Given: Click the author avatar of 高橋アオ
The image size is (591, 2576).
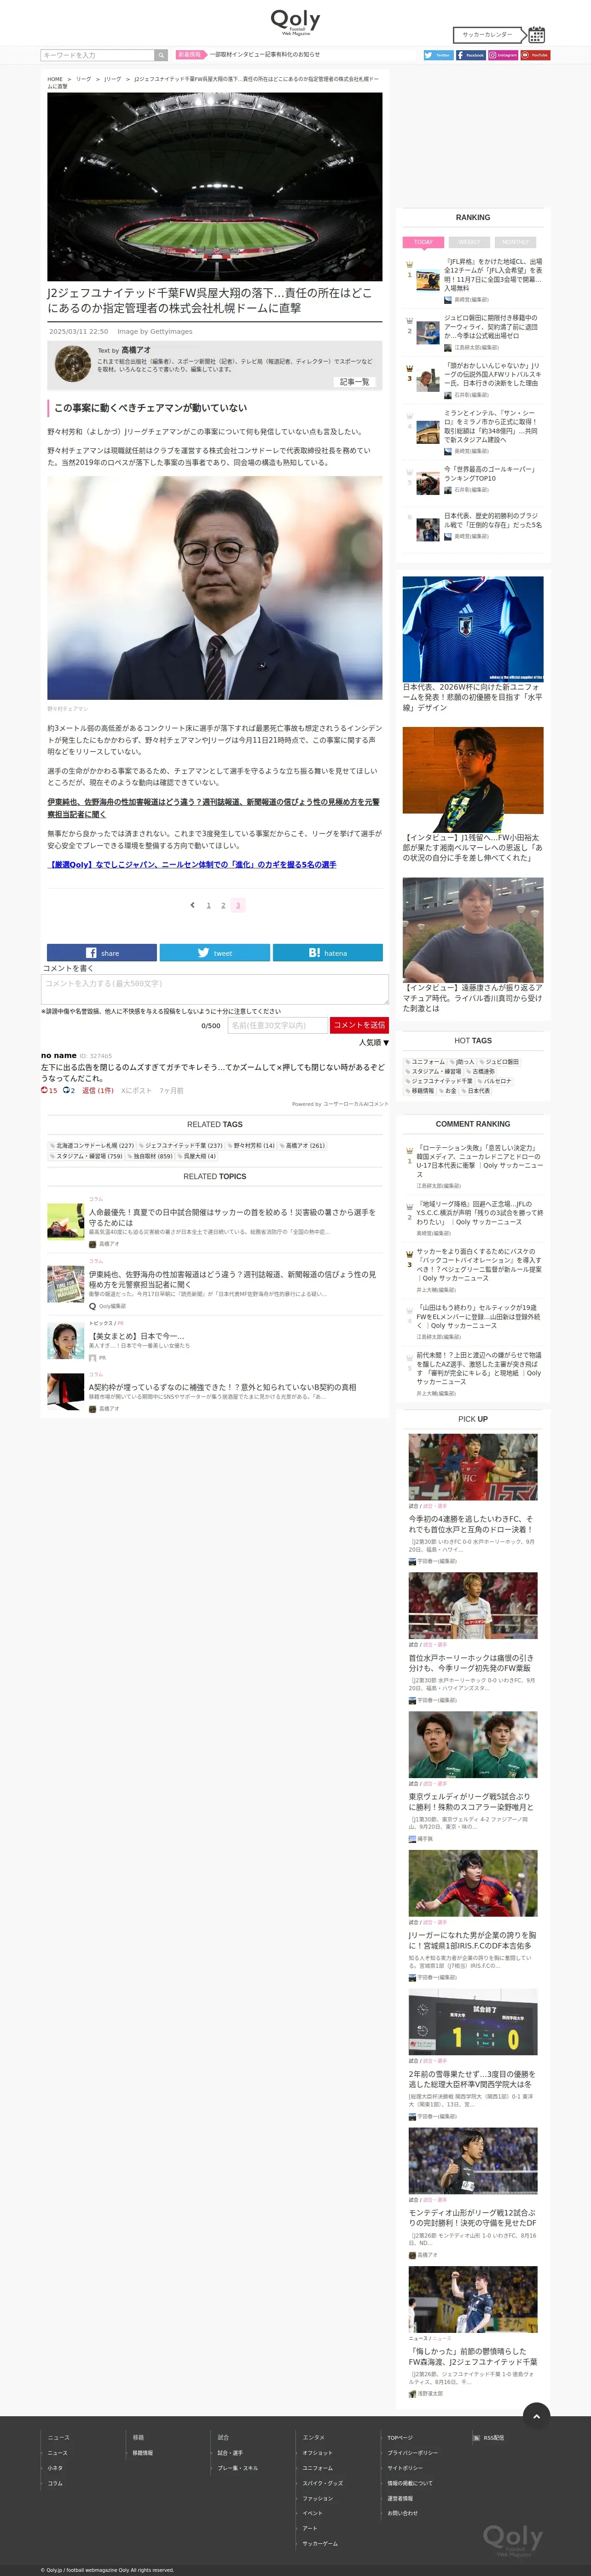Looking at the screenshot, I should 73,364.
